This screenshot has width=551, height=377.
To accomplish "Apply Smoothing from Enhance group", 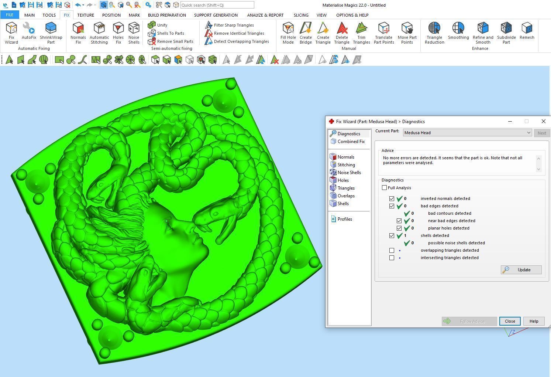I will tap(458, 31).
